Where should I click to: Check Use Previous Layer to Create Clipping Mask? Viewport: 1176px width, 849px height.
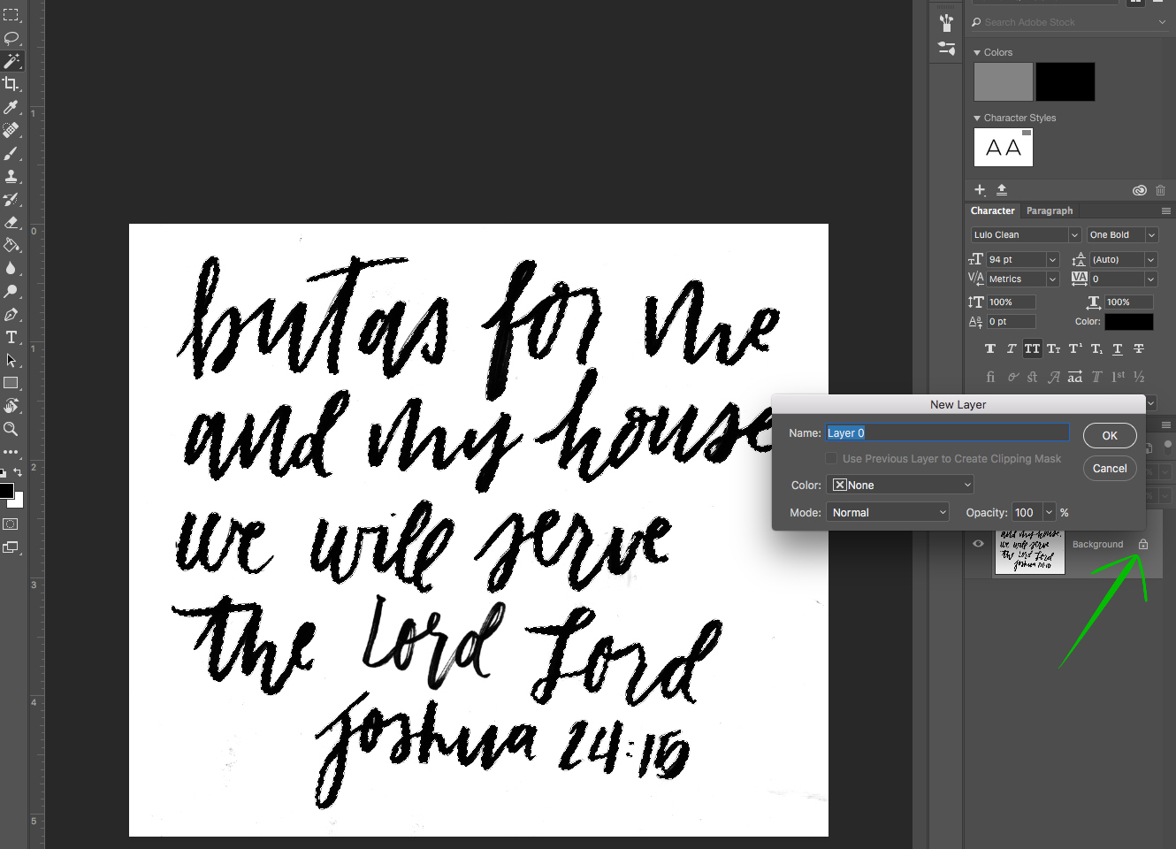pos(831,458)
